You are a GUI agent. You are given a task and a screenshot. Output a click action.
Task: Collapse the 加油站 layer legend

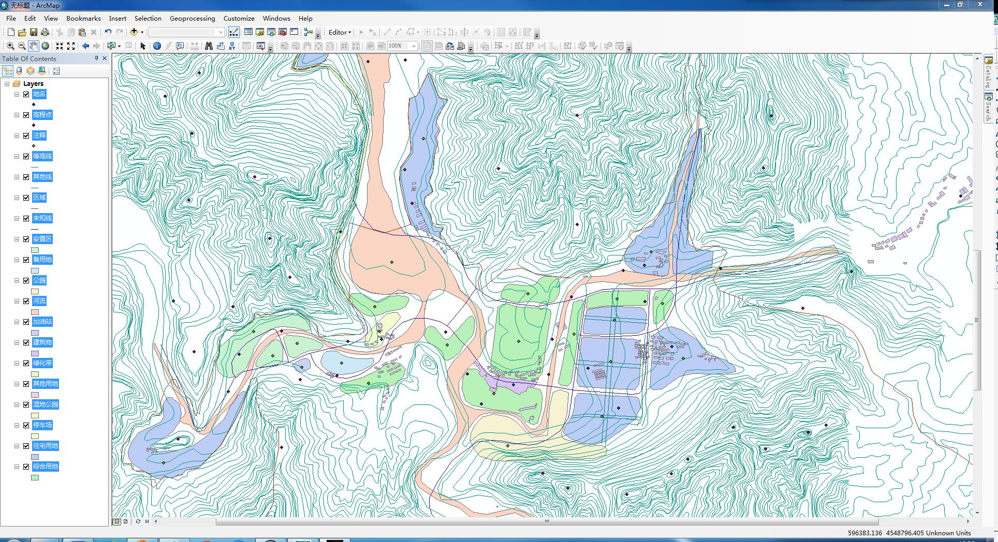point(17,322)
